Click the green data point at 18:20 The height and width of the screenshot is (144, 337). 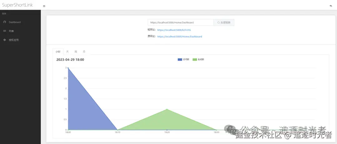pos(167,109)
